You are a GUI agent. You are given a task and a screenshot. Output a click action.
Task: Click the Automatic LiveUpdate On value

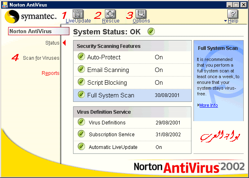pos(159,147)
